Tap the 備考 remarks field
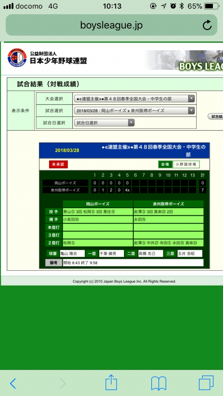This screenshot has width=223, height=396. [x=133, y=263]
